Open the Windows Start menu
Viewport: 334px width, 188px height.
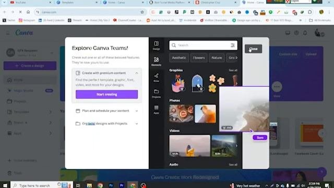[5, 185]
